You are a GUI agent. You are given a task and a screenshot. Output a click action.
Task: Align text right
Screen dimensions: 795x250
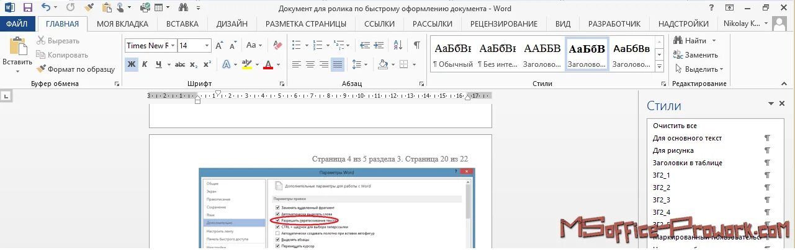point(324,64)
